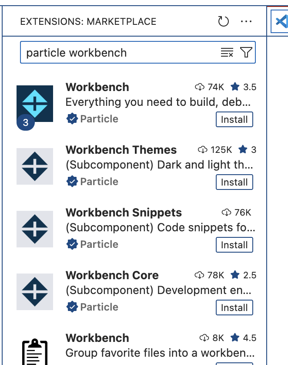Click the Workbench Themes extension icon

[35, 166]
